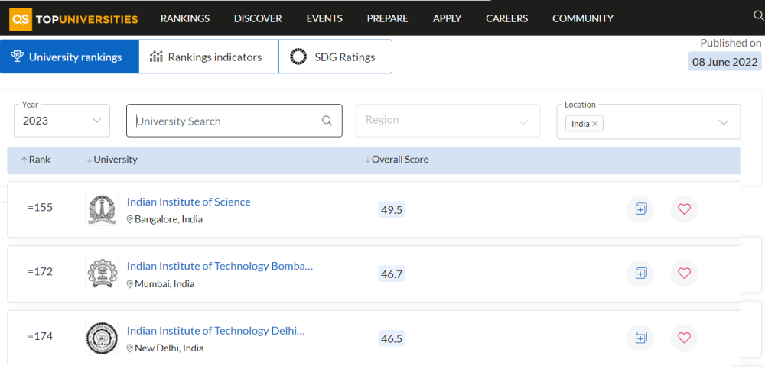Click the 46.5 overall score value
The height and width of the screenshot is (369, 765).
[391, 338]
